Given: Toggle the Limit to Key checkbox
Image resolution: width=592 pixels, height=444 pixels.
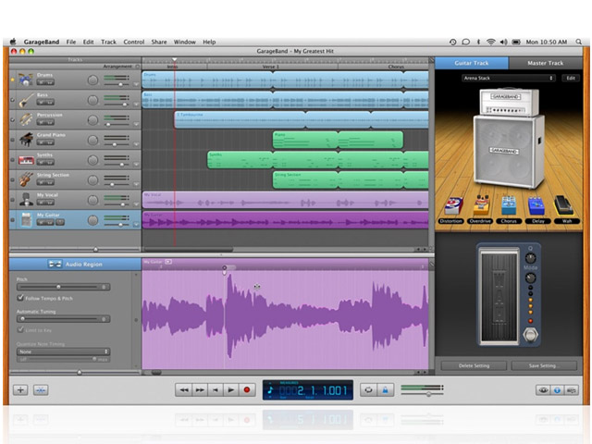Looking at the screenshot, I should coord(20,329).
